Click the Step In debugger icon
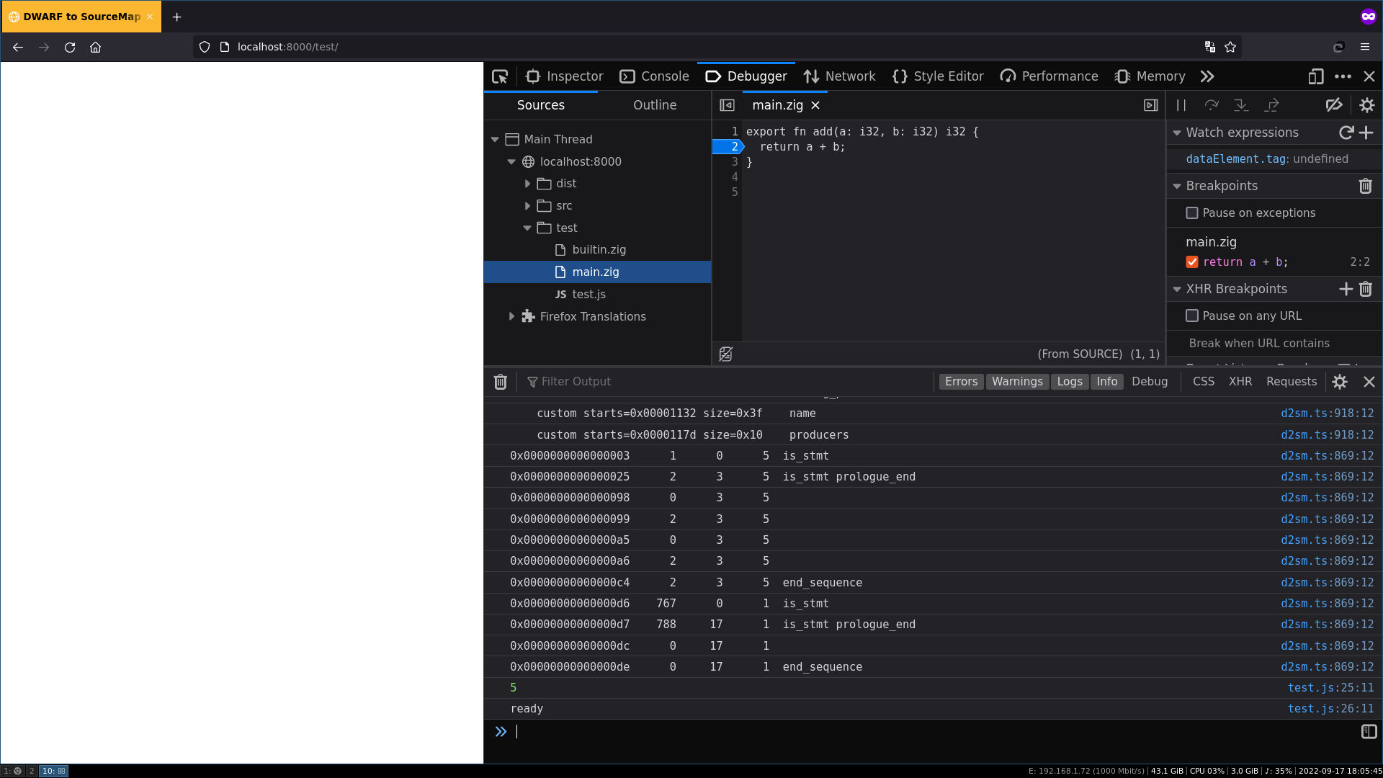 coord(1241,105)
